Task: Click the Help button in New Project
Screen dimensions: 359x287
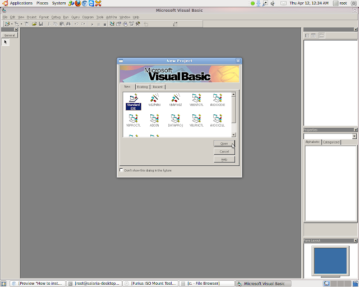Action: click(224, 160)
